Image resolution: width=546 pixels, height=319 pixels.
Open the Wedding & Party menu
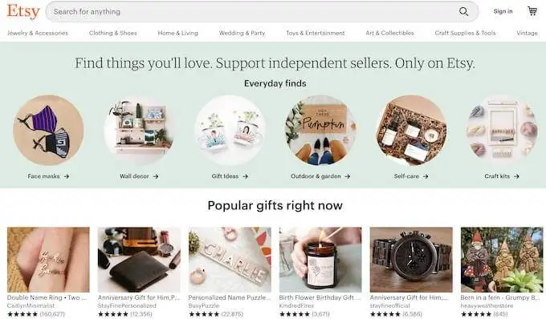242,33
